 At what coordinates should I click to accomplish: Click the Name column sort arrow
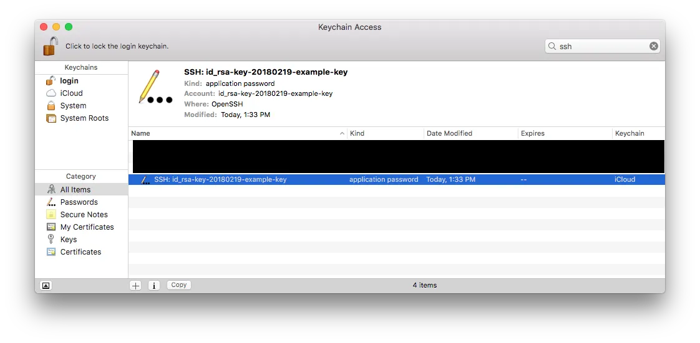[x=342, y=133]
